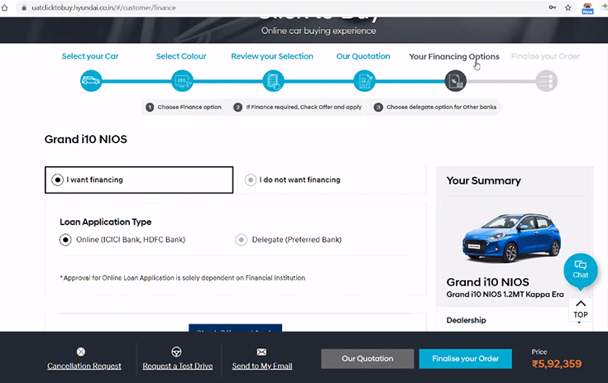This screenshot has height=383, width=608.
Task: Go to Our Quotation tab label
Action: pyautogui.click(x=363, y=56)
